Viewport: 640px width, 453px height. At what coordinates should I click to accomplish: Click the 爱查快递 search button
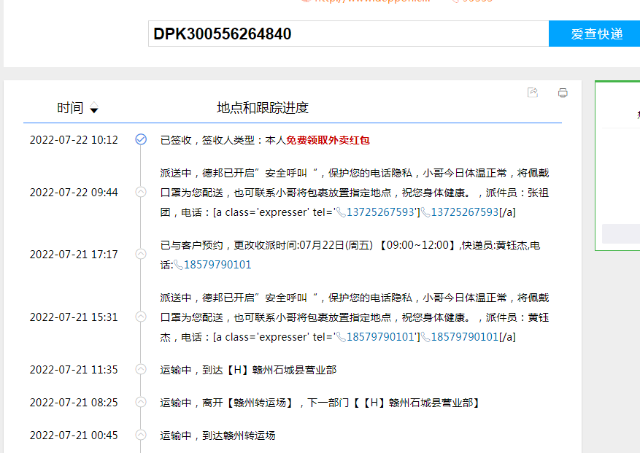(594, 34)
